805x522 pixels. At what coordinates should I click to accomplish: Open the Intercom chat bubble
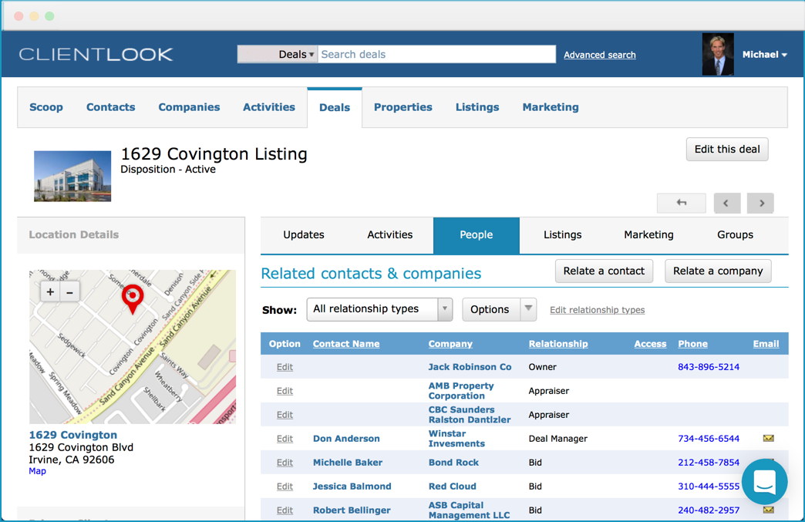[x=764, y=481]
